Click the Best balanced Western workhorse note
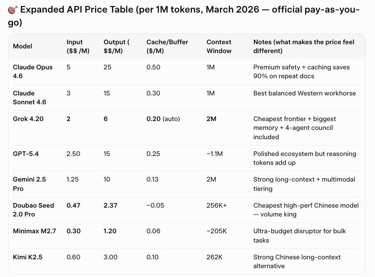The height and width of the screenshot is (277, 375). (305, 94)
